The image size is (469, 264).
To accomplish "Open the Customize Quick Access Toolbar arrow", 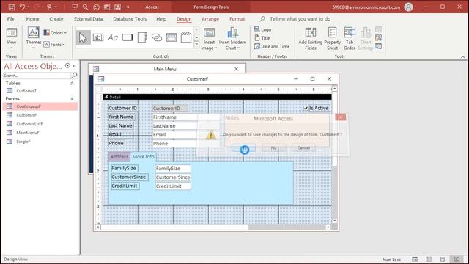I will click(x=128, y=7).
